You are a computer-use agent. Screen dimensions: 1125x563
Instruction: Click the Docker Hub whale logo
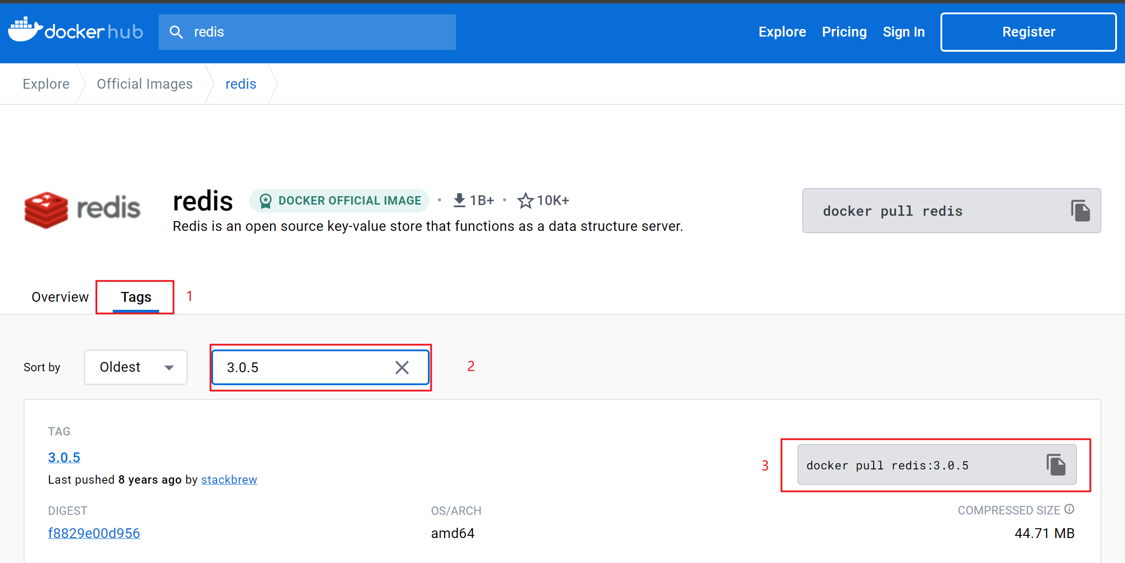pyautogui.click(x=25, y=31)
